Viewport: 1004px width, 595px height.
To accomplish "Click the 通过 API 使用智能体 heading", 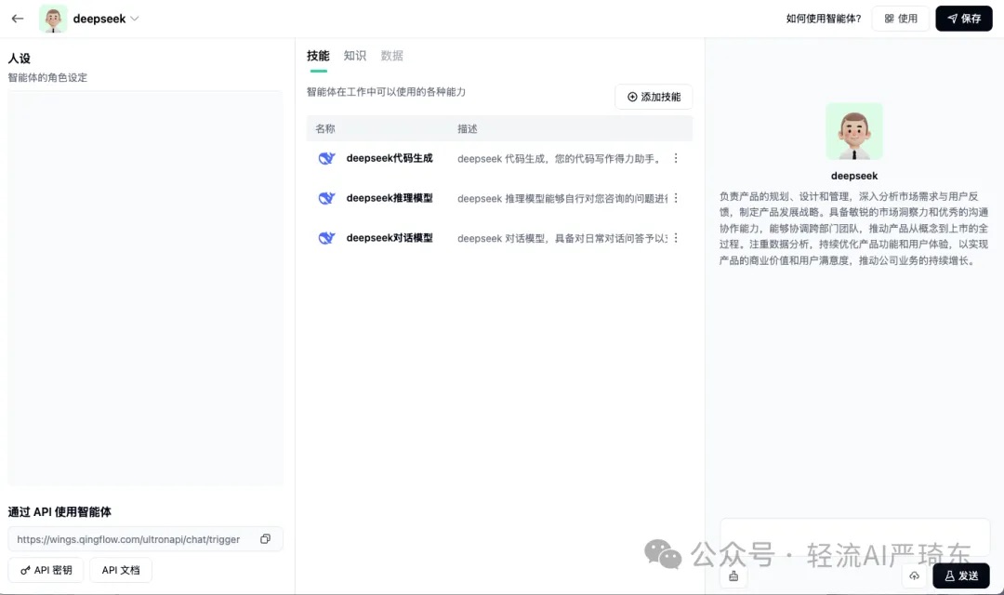I will pos(59,511).
